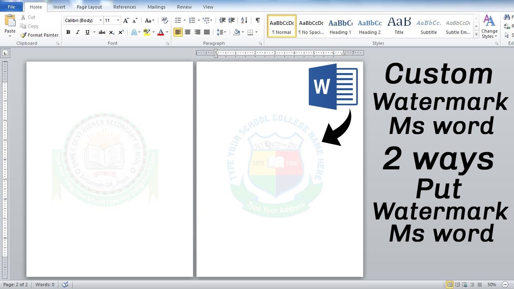Apply strikethrough formatting
514x289 pixels.
102,32
